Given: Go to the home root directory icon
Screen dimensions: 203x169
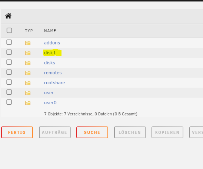Looking at the screenshot, I should point(8,16).
